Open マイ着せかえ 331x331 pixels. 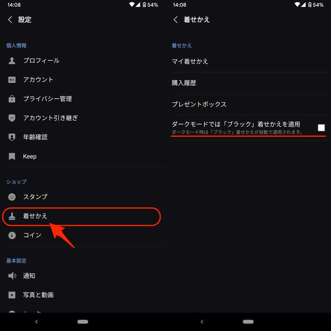tap(251, 61)
